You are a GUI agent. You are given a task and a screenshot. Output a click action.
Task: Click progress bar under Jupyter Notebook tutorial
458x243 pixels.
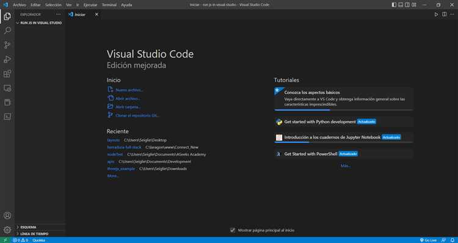pos(343,142)
